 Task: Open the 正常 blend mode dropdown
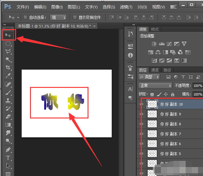[155, 86]
